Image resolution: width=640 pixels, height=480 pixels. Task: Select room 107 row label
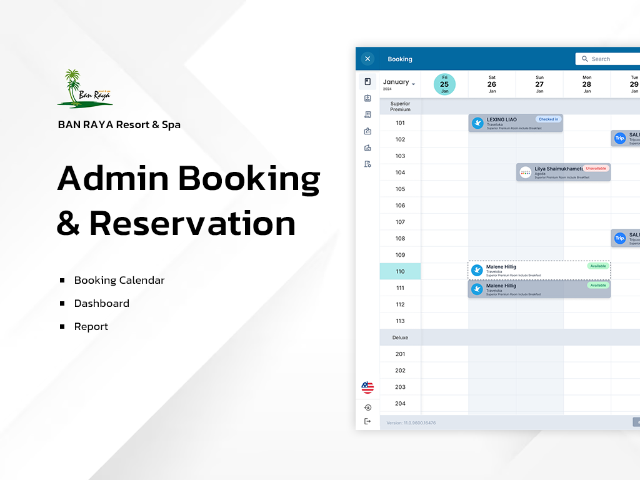400,222
